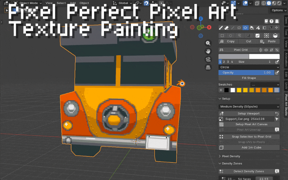This screenshot has height=180, width=288.
Task: Select brush size preset 2
Action: [224, 62]
